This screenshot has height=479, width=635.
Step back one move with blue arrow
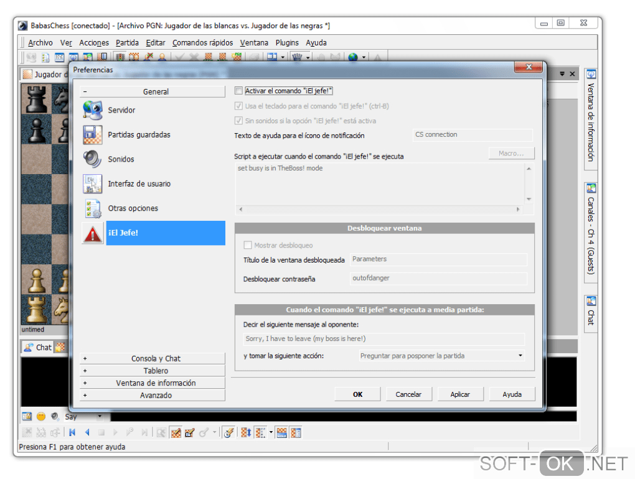coord(87,432)
